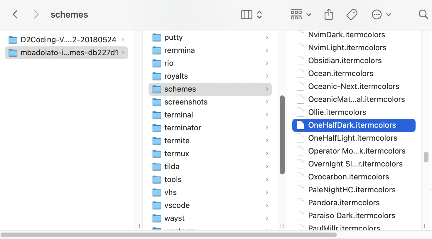432x239 pixels.
Task: Select the D2Coding-V....2-20180524 folder
Action: [x=66, y=40]
